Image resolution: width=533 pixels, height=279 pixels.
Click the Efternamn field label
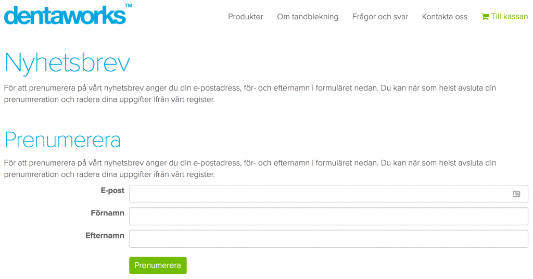105,235
